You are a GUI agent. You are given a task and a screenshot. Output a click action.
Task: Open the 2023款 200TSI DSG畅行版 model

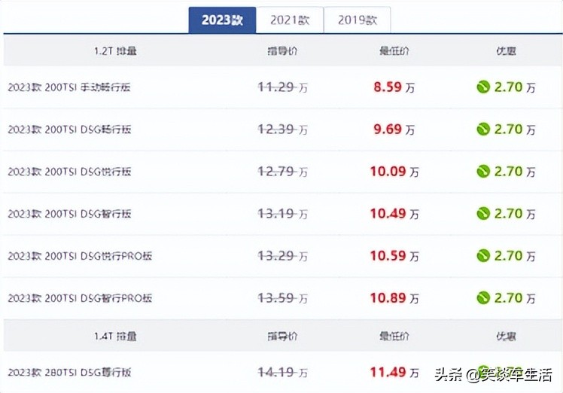click(69, 129)
